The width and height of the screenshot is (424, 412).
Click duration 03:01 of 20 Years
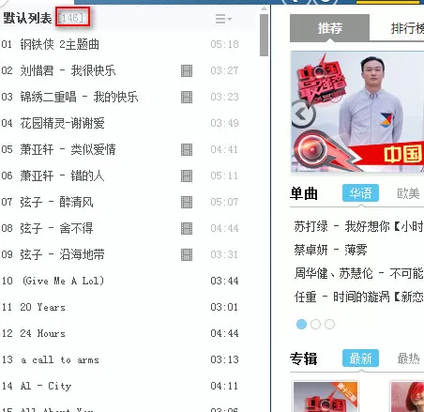(x=224, y=307)
